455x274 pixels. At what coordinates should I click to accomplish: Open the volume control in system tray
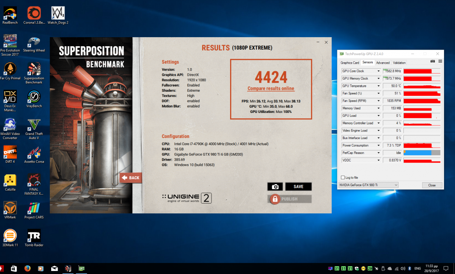[x=402, y=268]
